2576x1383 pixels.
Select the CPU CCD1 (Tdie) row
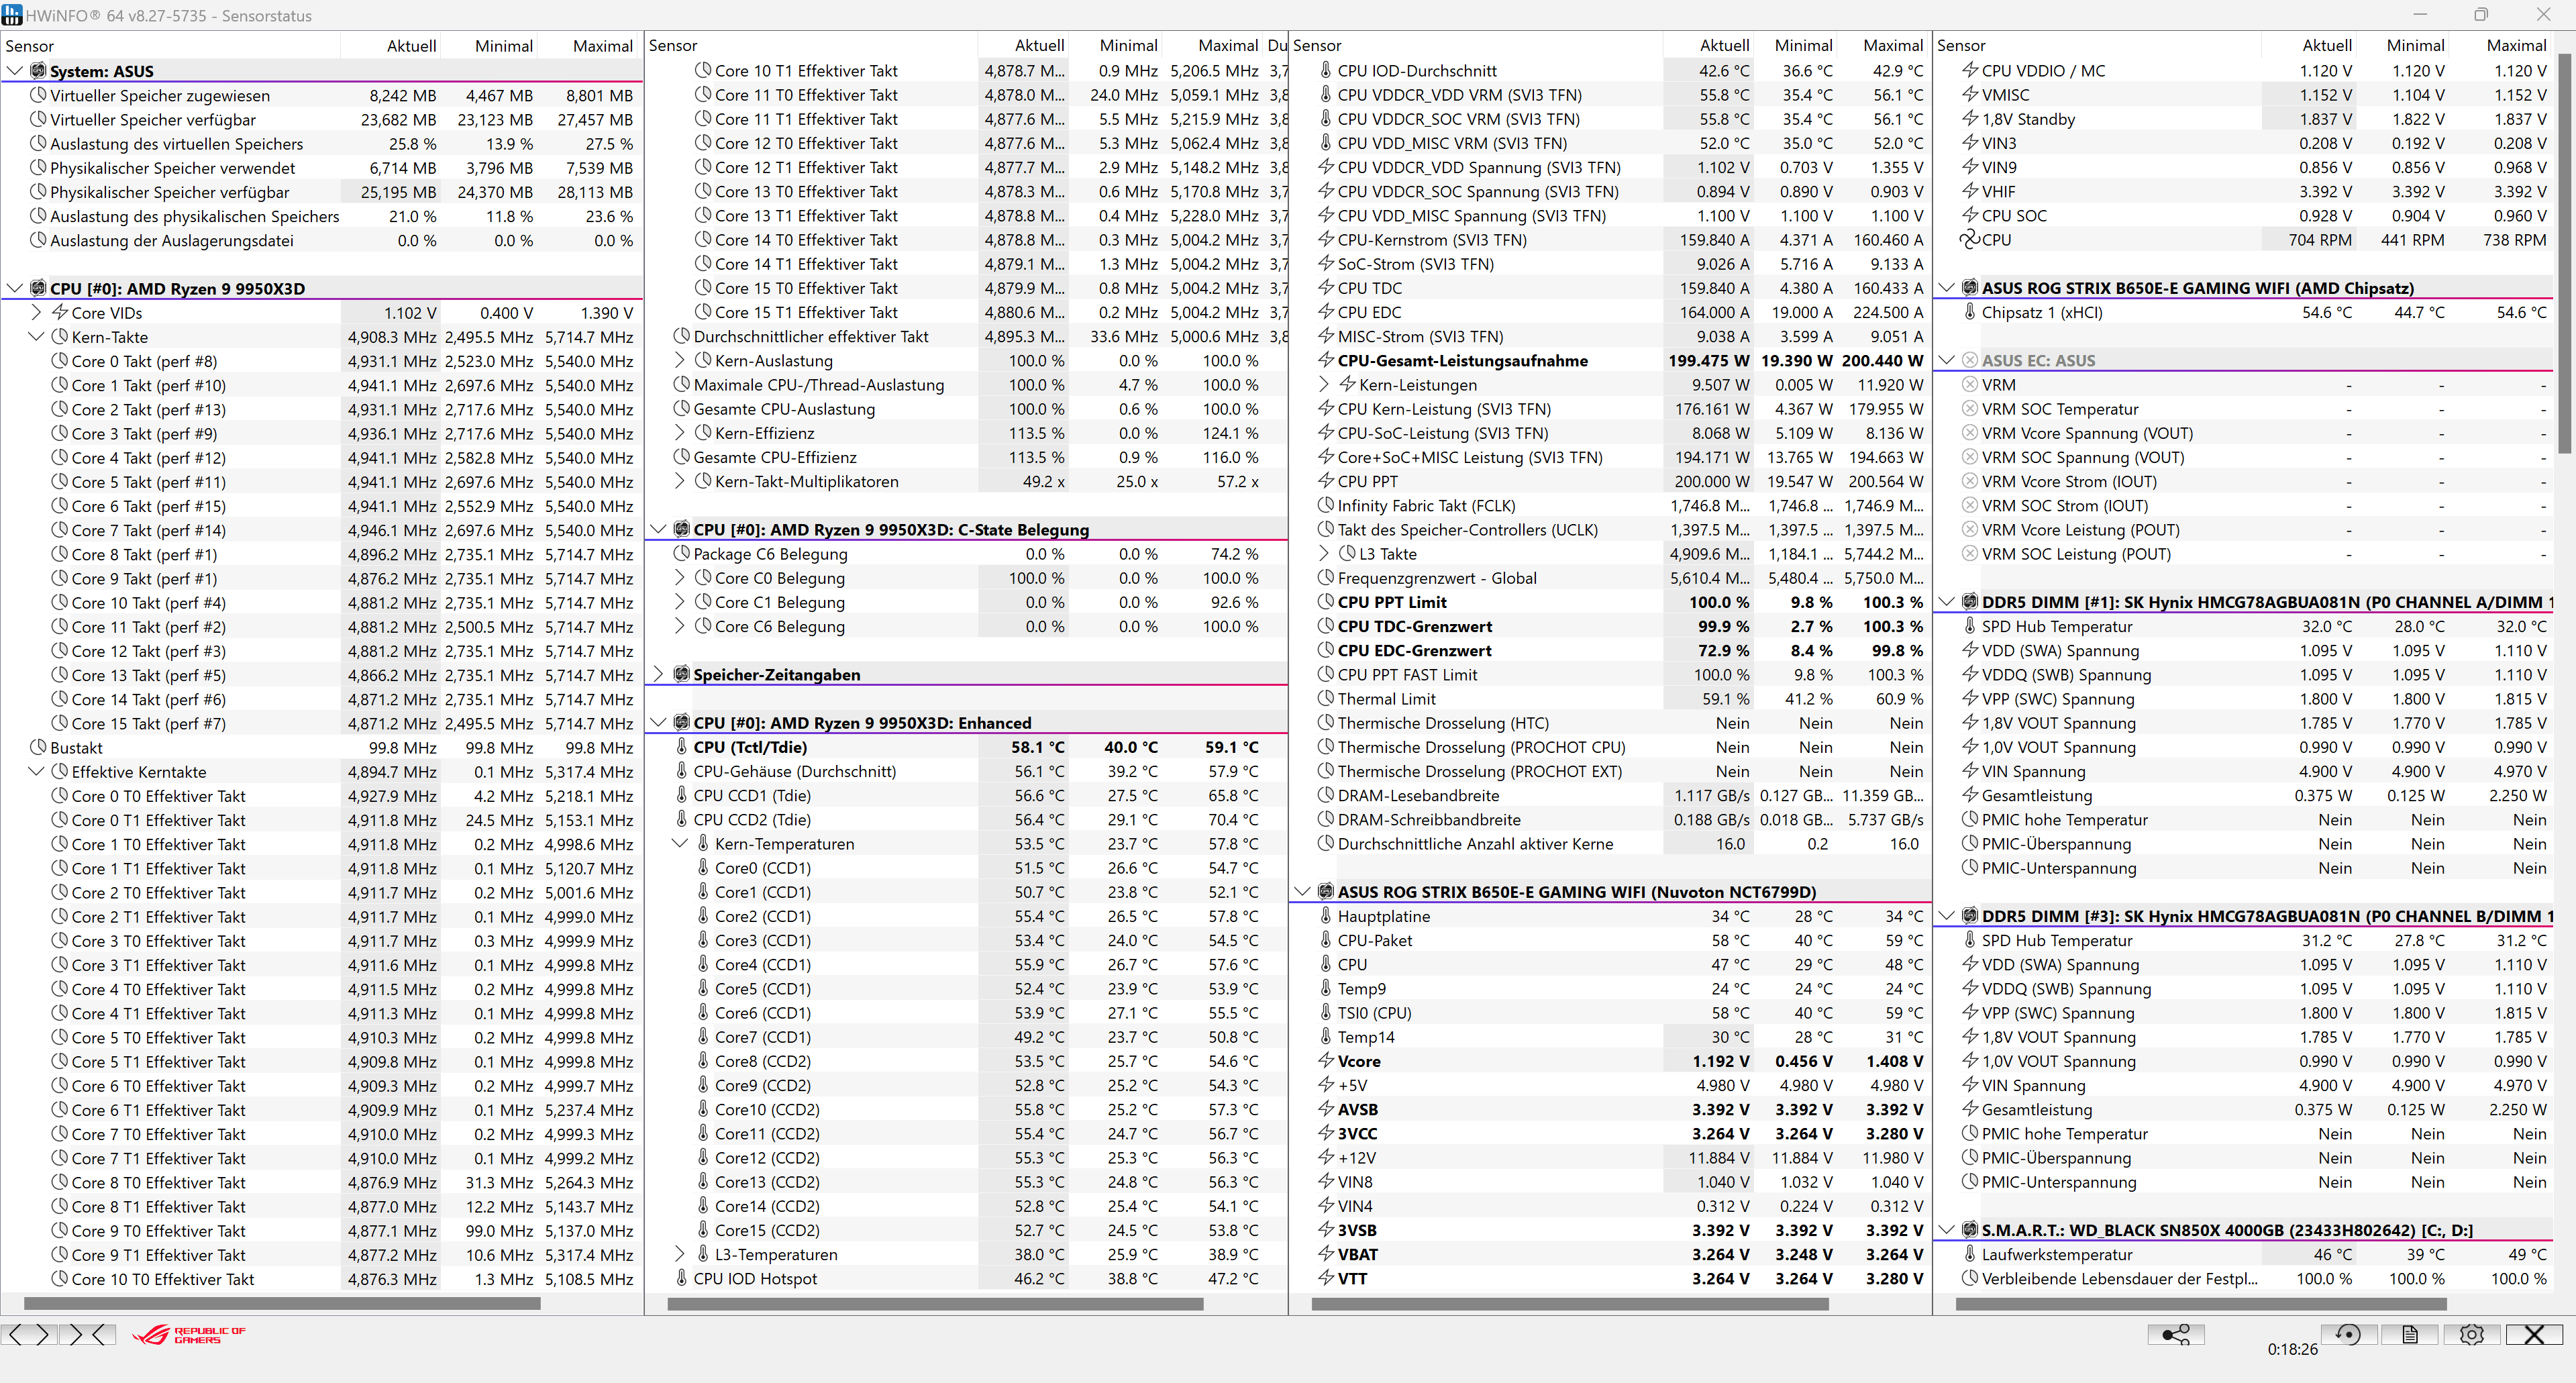tap(966, 795)
